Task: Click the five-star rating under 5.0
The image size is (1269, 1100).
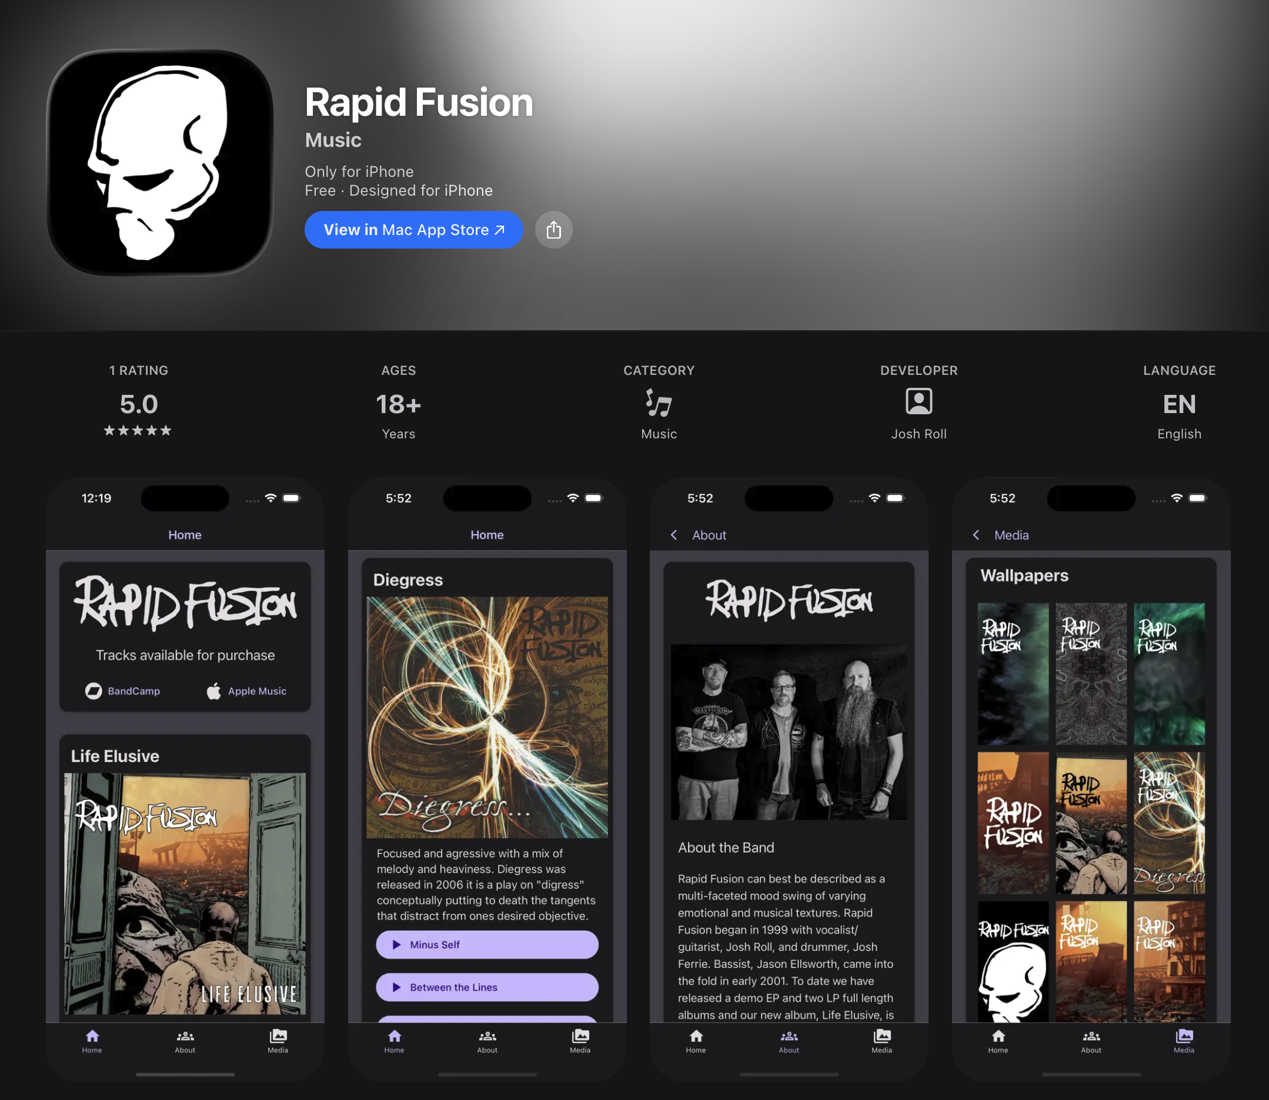Action: point(137,430)
